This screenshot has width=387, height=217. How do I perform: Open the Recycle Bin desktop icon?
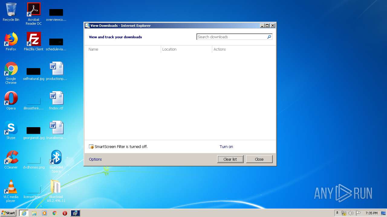pos(11,12)
